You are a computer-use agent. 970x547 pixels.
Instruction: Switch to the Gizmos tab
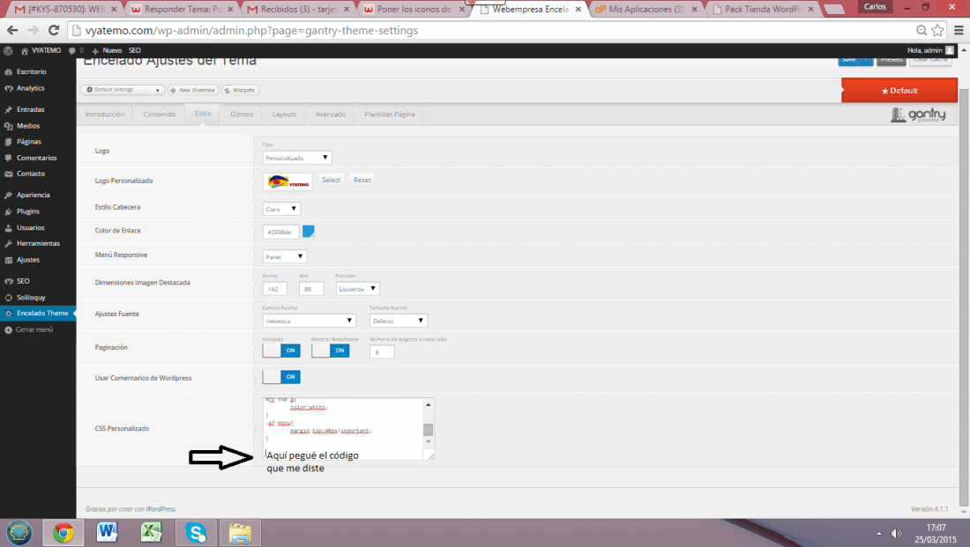pyautogui.click(x=242, y=115)
